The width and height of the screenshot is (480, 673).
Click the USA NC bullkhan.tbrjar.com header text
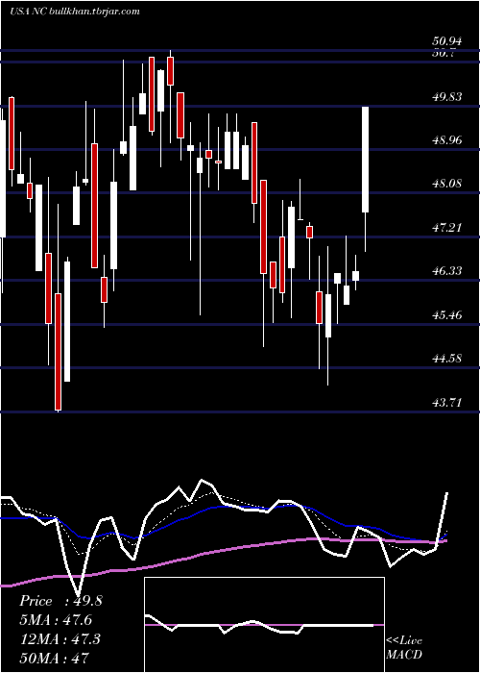click(75, 12)
